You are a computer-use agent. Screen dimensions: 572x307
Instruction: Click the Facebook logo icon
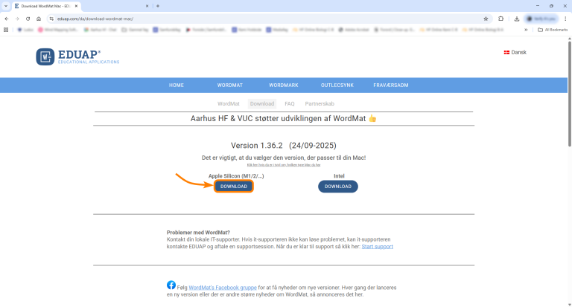(x=171, y=285)
